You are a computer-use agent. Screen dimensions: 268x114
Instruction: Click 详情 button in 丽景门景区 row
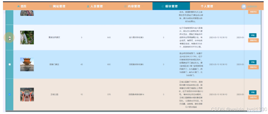253,62
